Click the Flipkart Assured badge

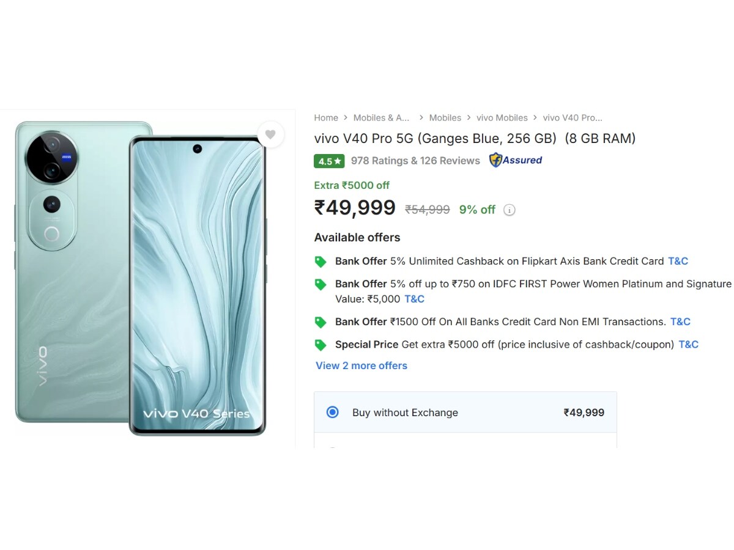click(516, 161)
